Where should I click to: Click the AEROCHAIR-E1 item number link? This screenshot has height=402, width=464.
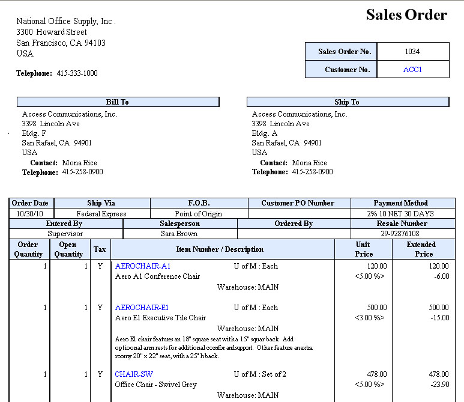142,308
